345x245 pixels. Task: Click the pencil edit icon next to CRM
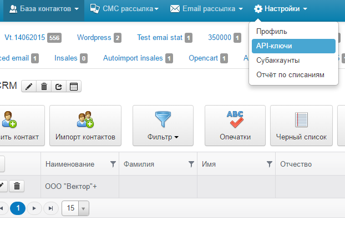[29, 86]
